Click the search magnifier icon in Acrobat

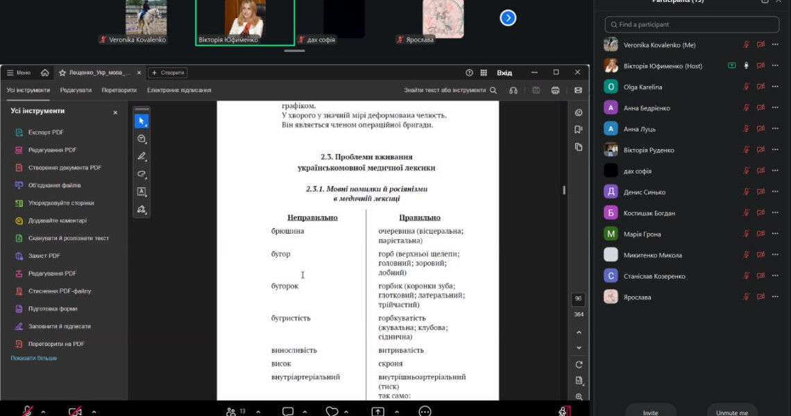(x=493, y=90)
